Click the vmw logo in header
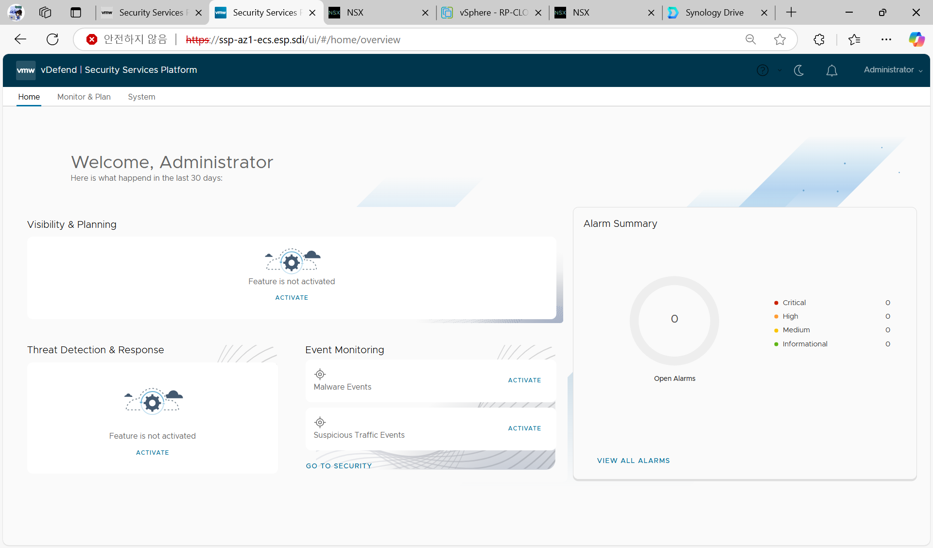The height and width of the screenshot is (548, 933). coord(26,70)
